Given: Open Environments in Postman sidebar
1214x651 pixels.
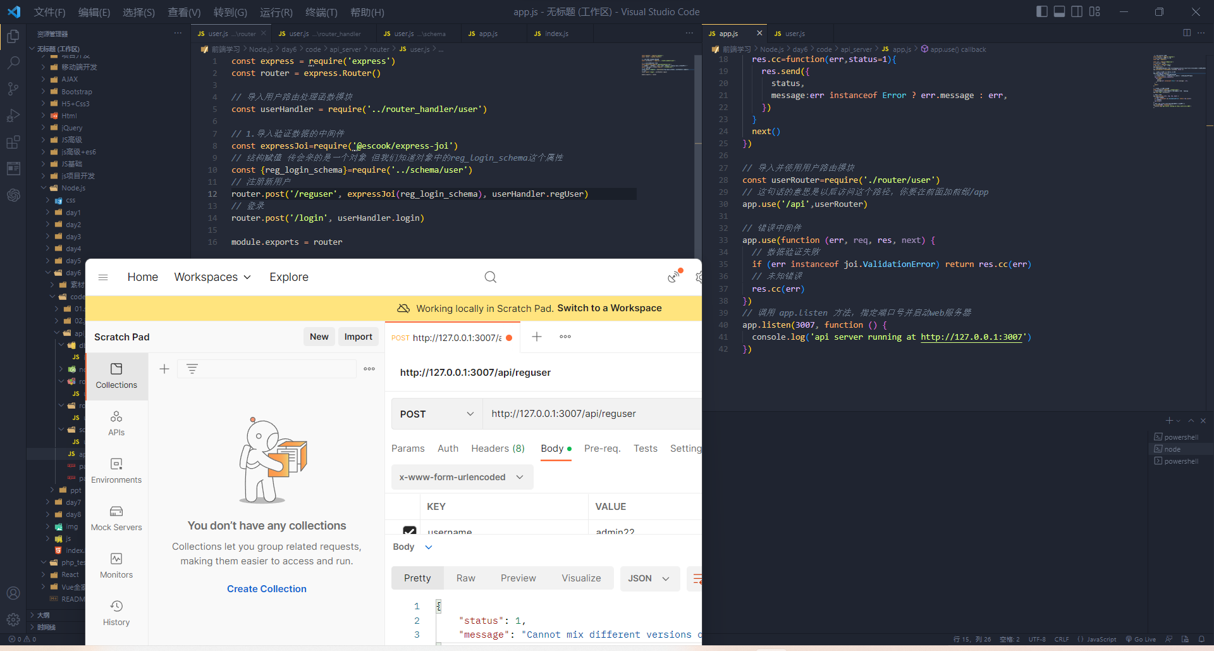Looking at the screenshot, I should [x=116, y=471].
